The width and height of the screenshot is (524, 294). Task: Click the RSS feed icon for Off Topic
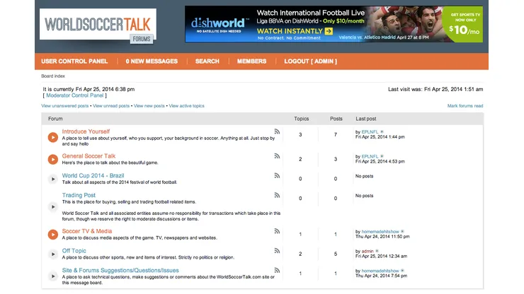277,251
